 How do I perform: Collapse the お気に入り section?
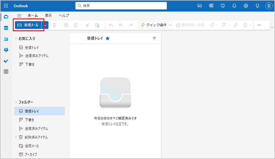[x=16, y=39]
